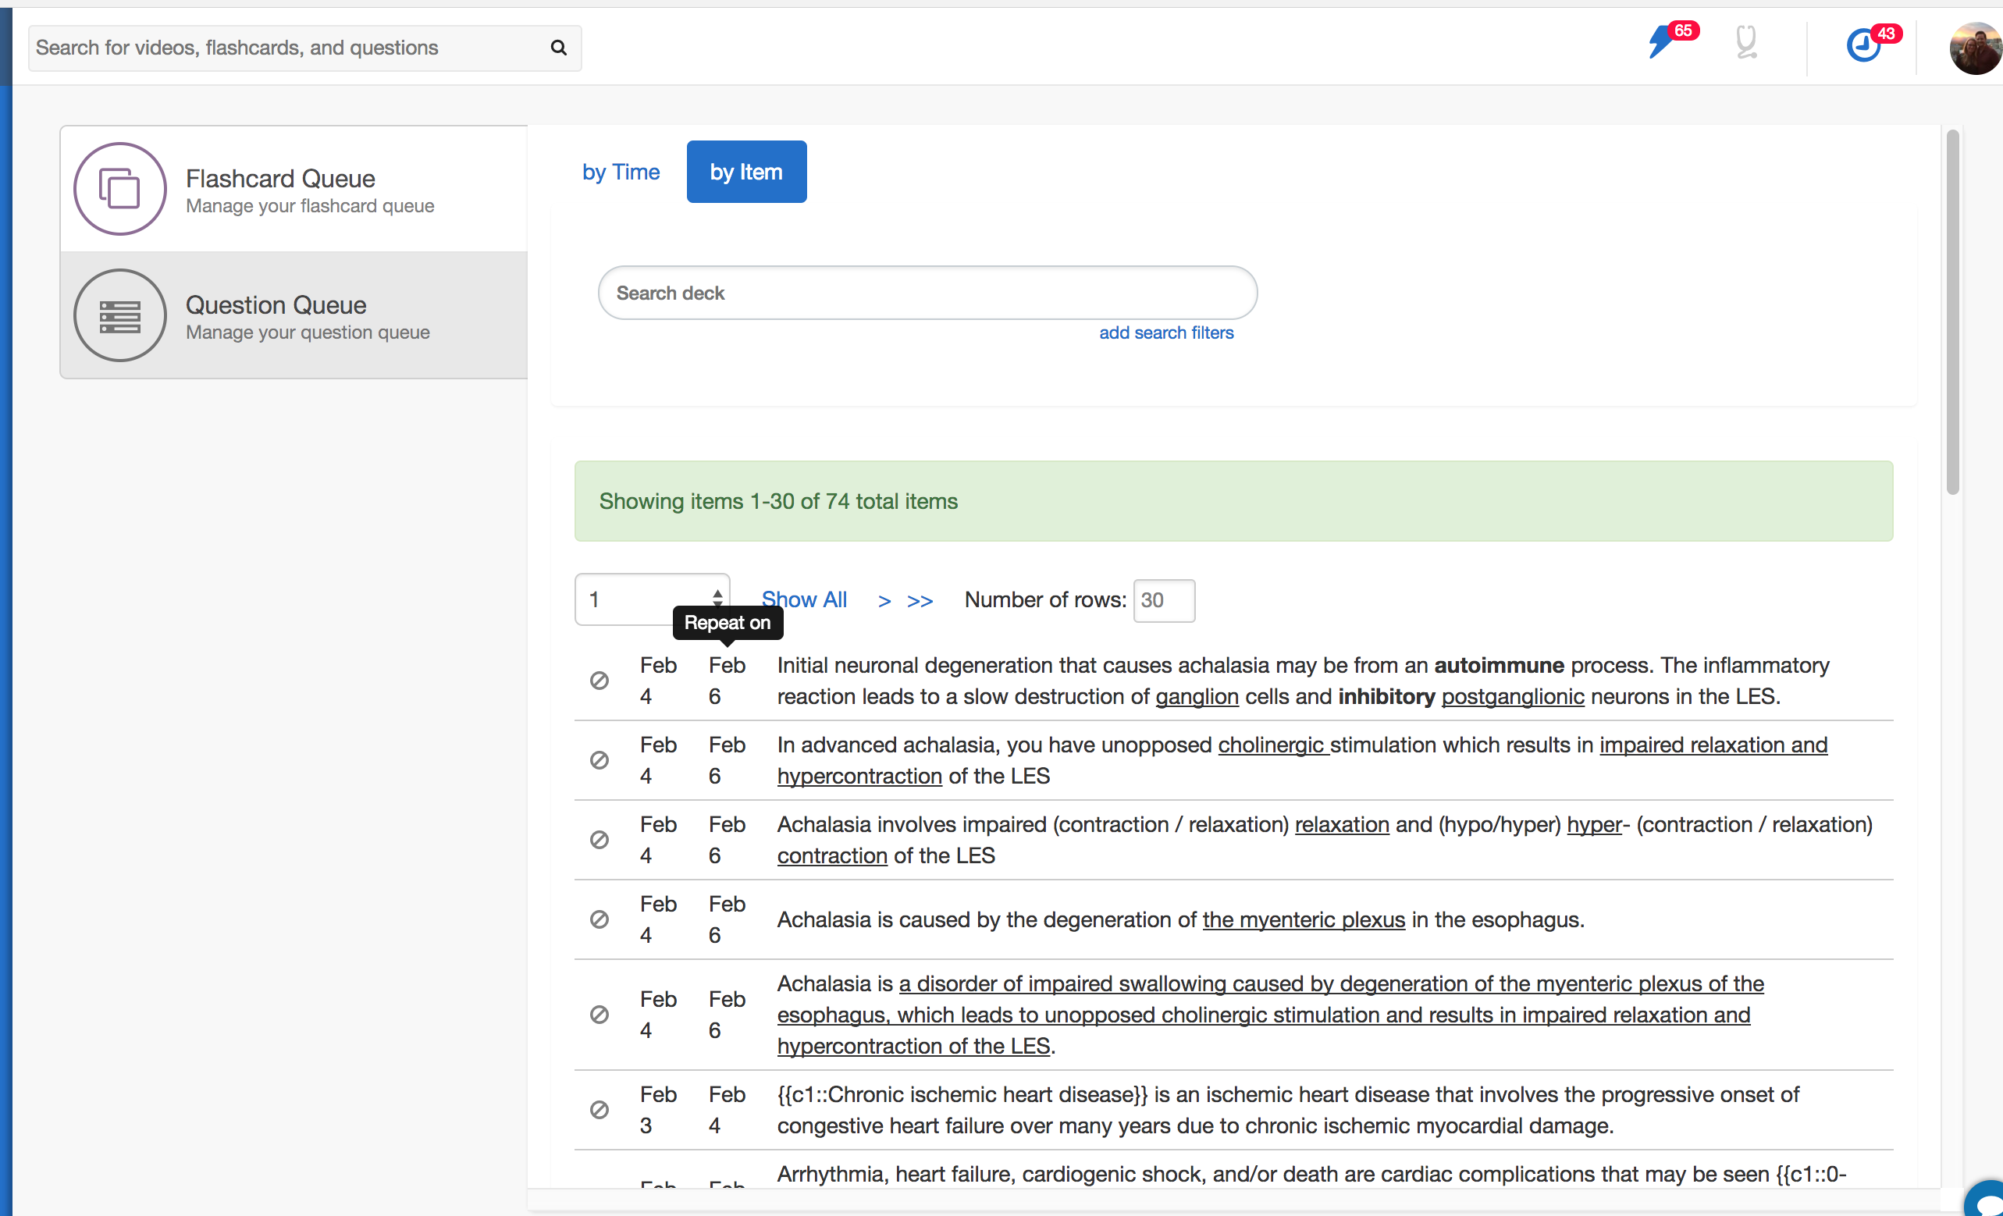The image size is (2003, 1216).
Task: Click add search filters link
Action: click(1165, 332)
